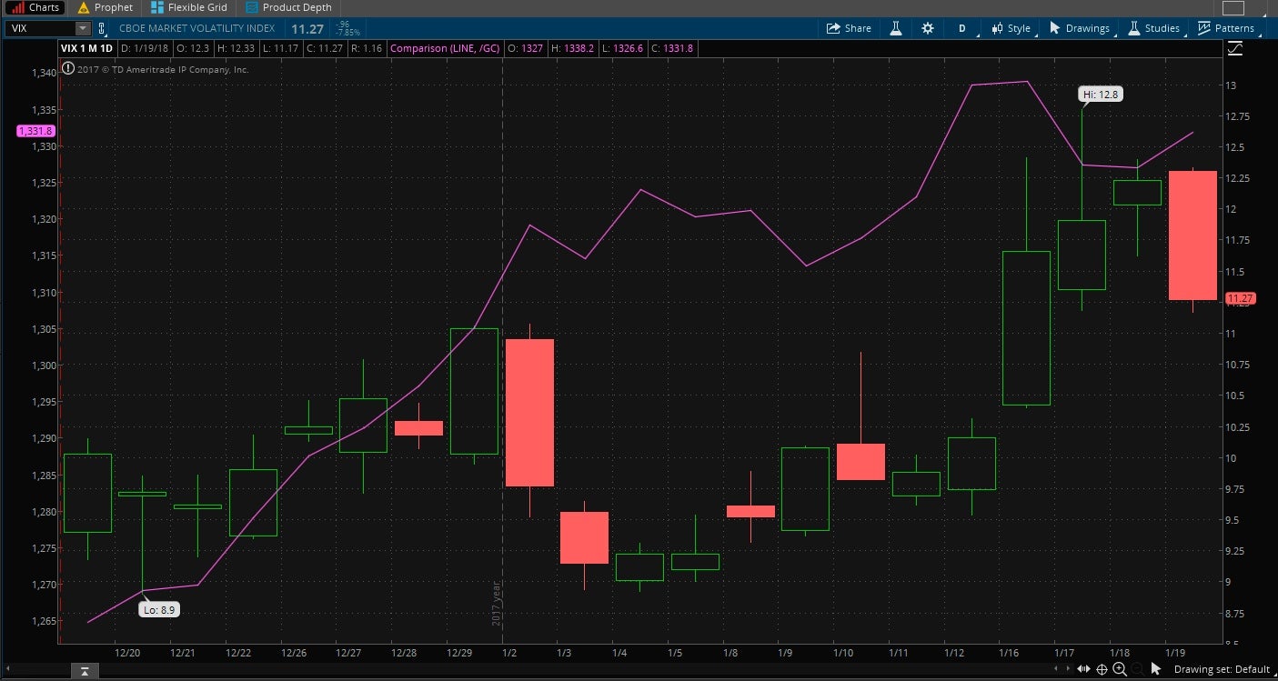Switch to the Charts tab

35,7
